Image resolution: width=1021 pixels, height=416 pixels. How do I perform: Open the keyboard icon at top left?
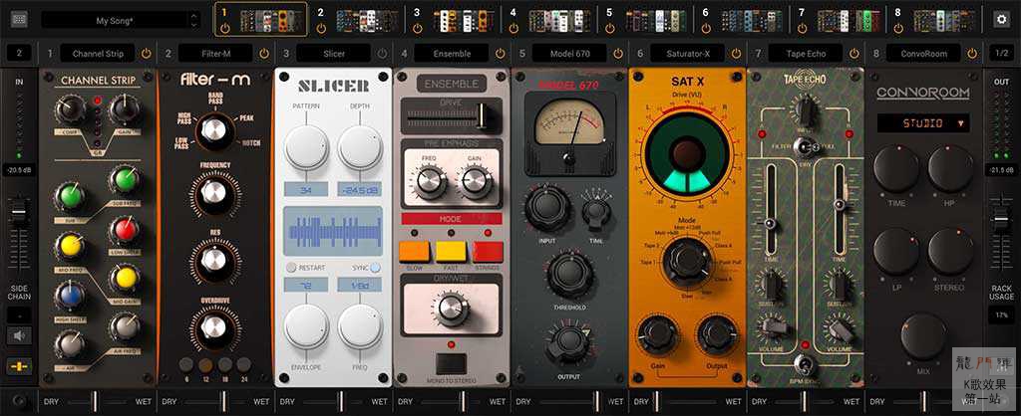20,20
